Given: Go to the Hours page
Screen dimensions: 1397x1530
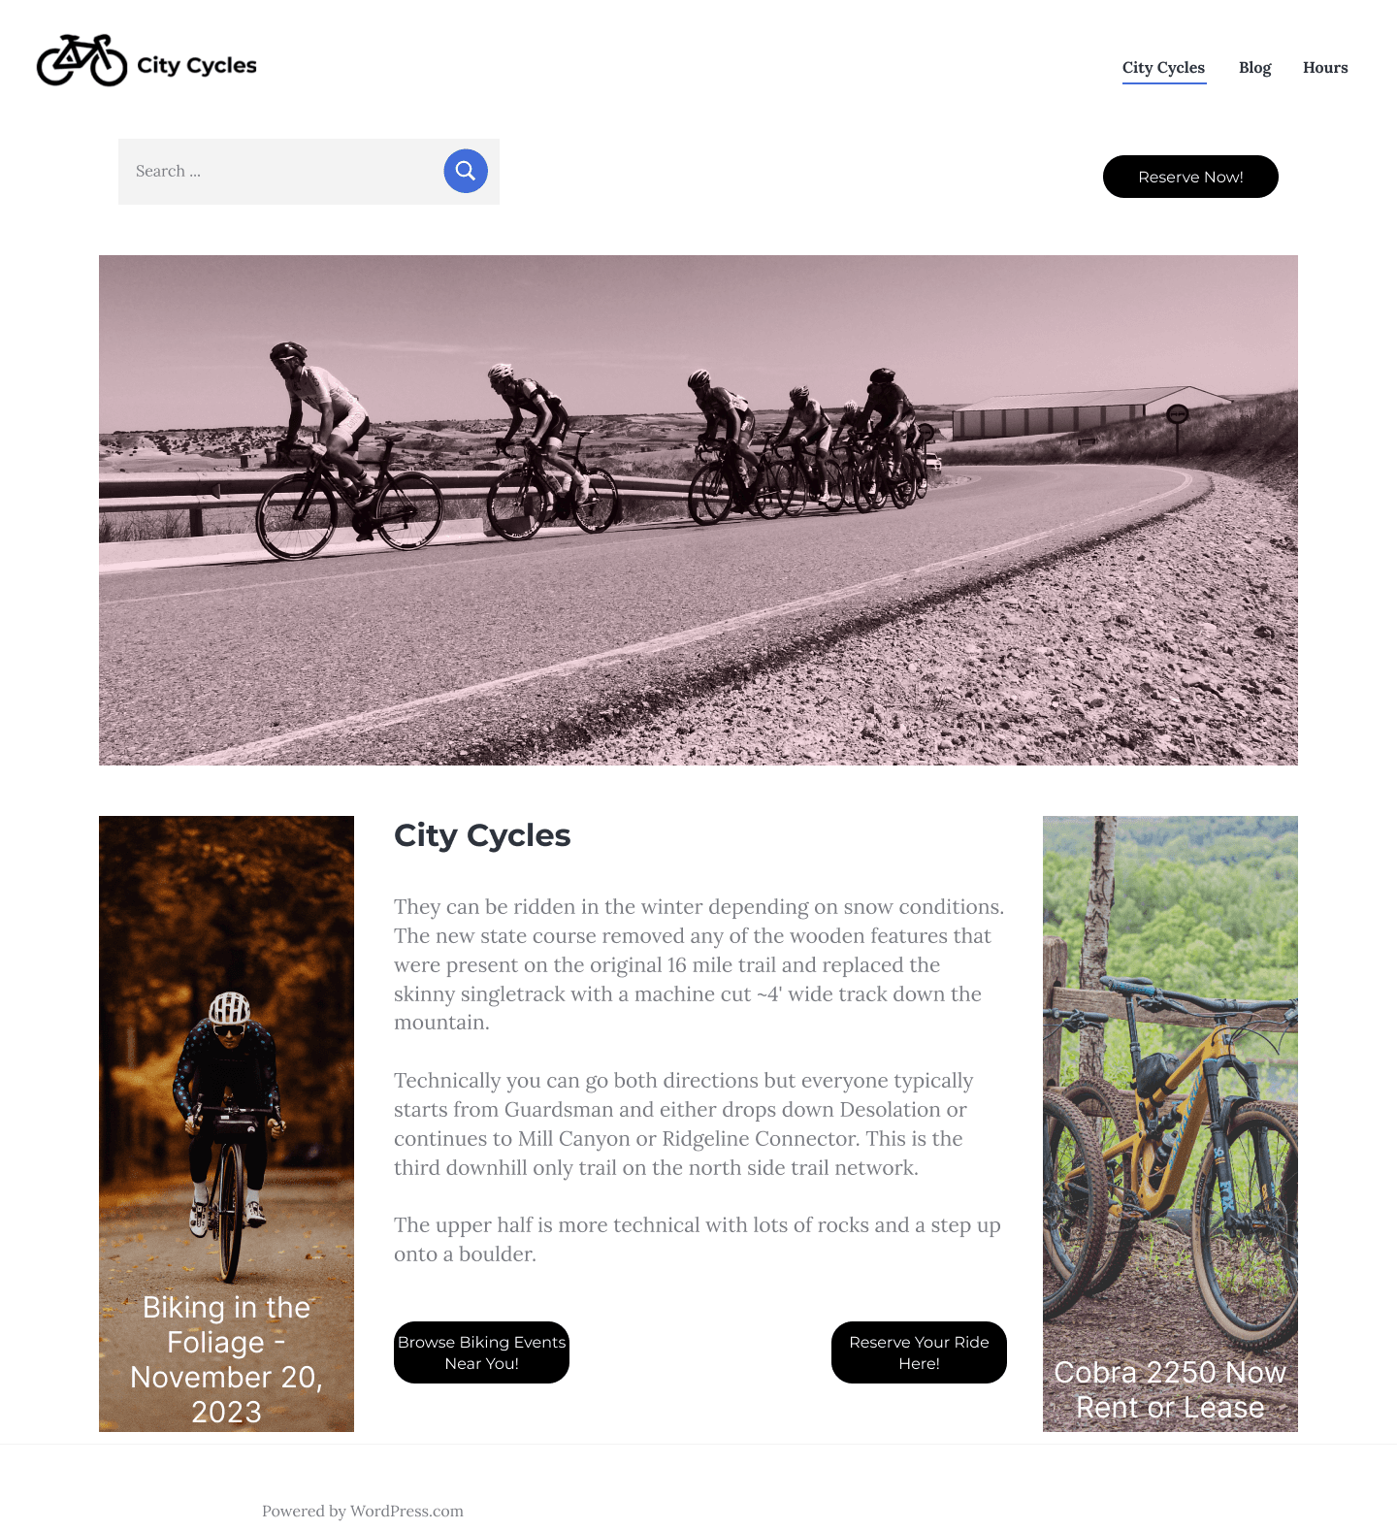Looking at the screenshot, I should (x=1325, y=68).
